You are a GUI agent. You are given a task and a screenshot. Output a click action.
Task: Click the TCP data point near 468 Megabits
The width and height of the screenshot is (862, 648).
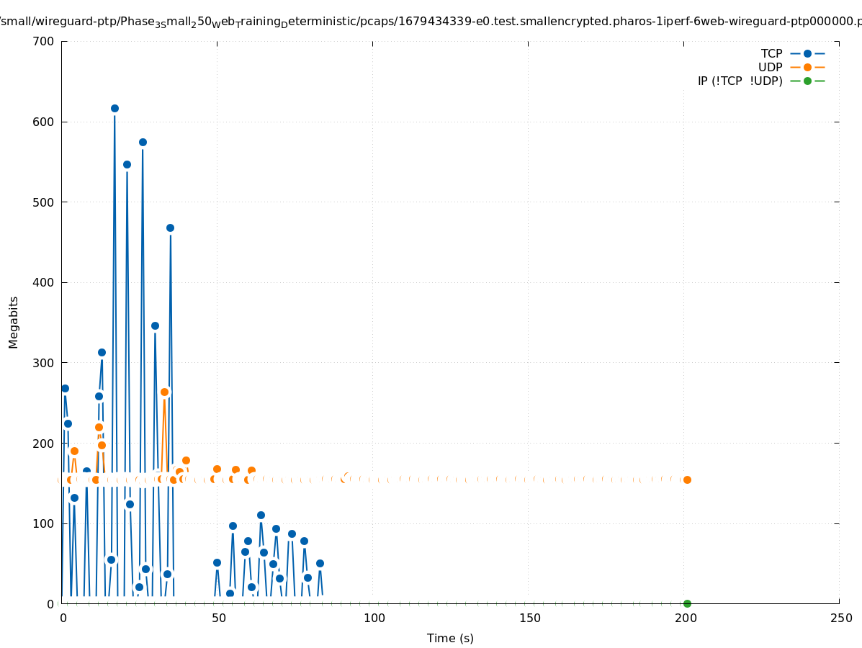(x=170, y=228)
